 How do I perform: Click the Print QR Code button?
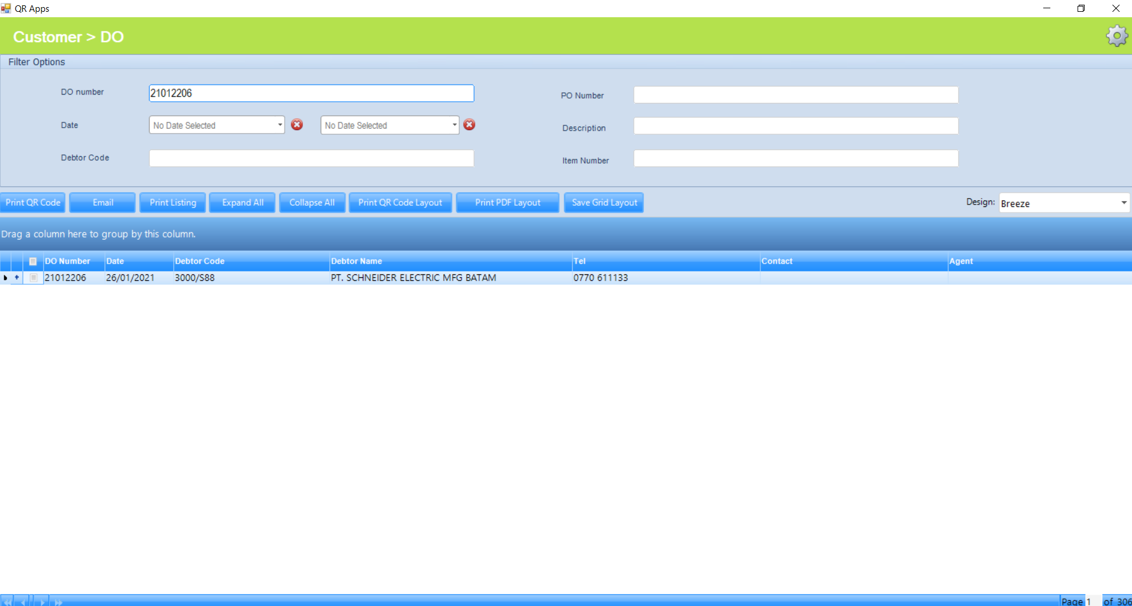coord(33,203)
